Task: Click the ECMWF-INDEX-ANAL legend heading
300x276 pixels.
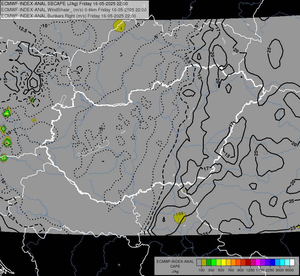Action: pyautogui.click(x=175, y=262)
